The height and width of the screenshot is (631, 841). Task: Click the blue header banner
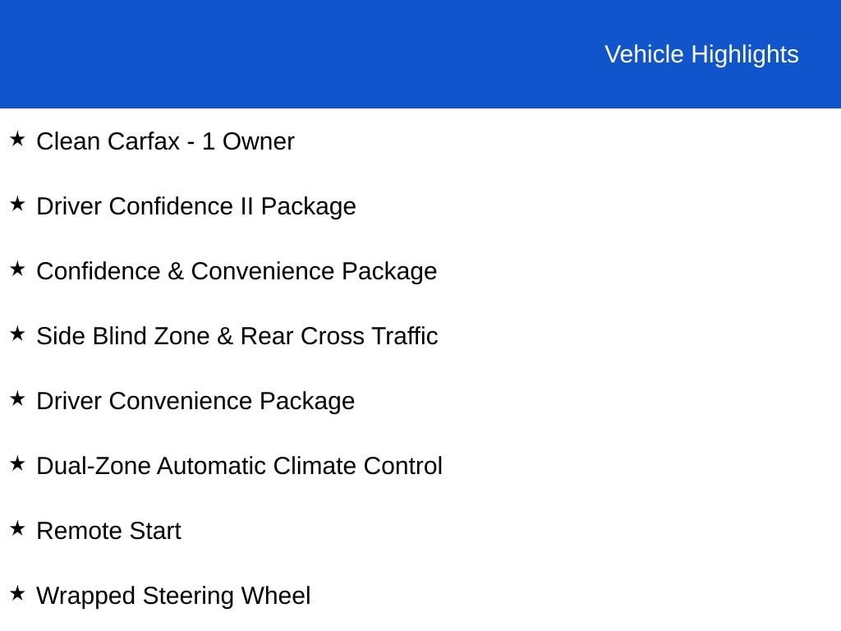[420, 53]
